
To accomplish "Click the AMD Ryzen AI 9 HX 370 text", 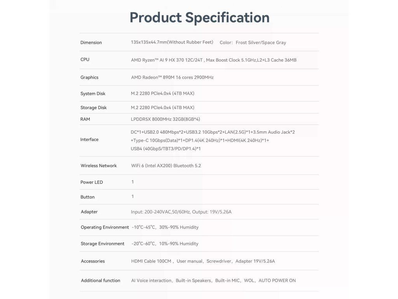I will tap(167, 60).
